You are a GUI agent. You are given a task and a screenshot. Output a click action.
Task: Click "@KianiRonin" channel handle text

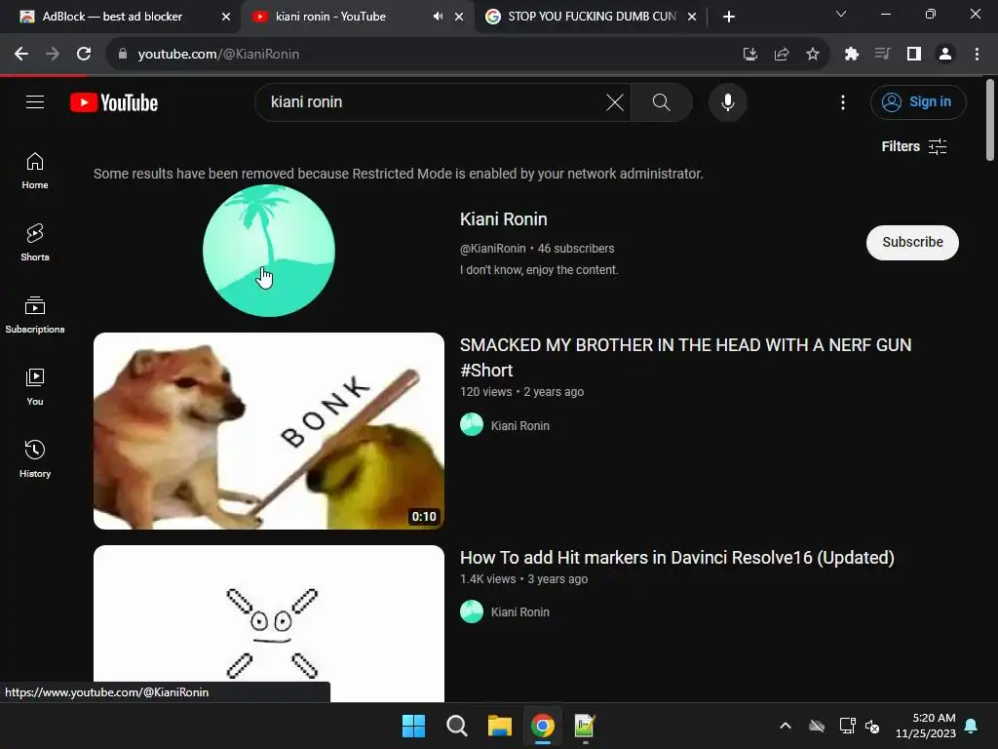tap(492, 249)
